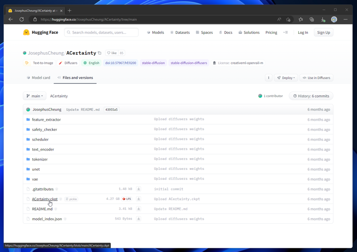Viewport: 357px width, 252px height.
Task: Click the English language tag
Action: [91, 63]
